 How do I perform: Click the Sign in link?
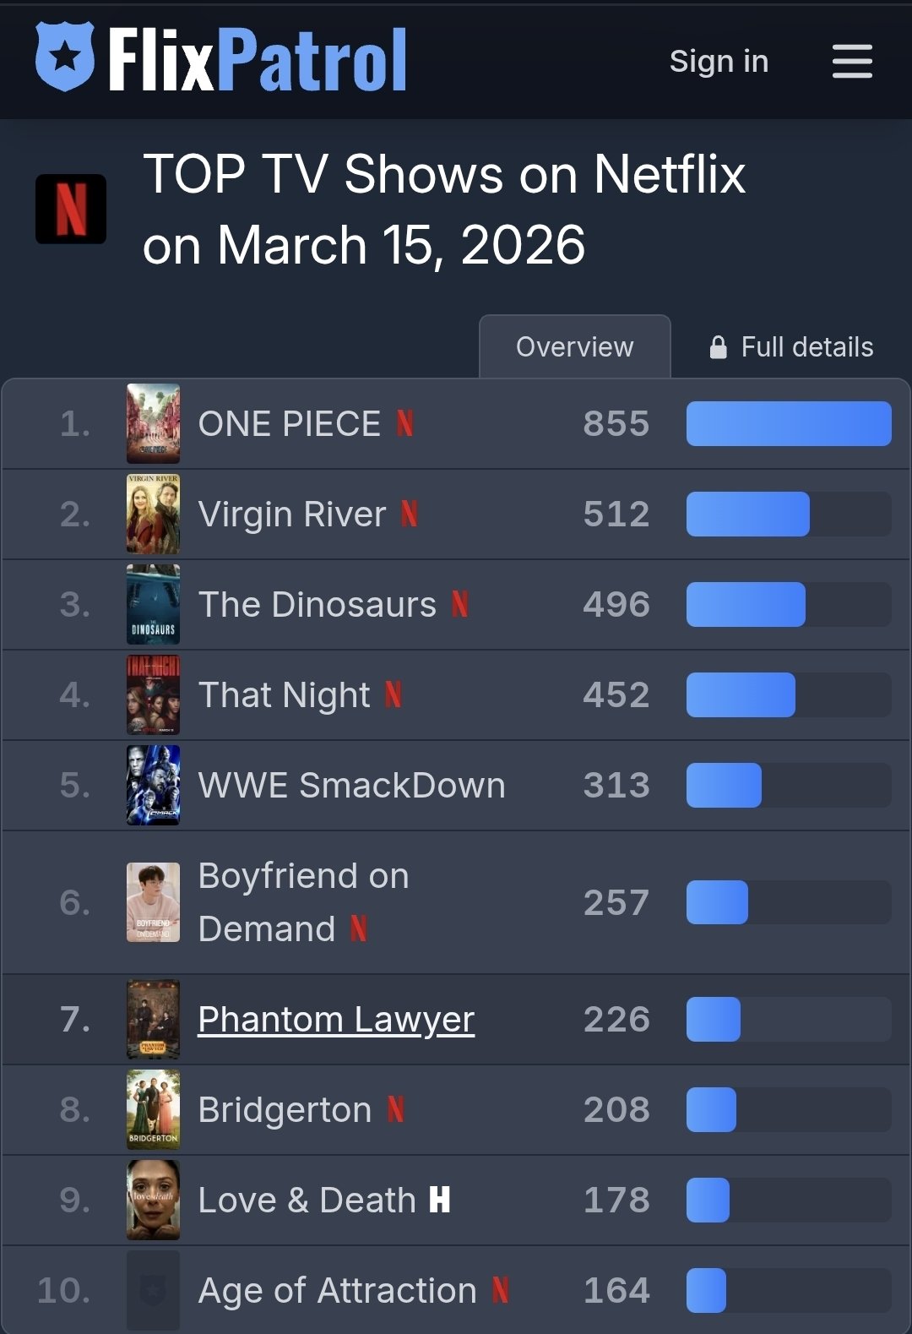coord(719,61)
